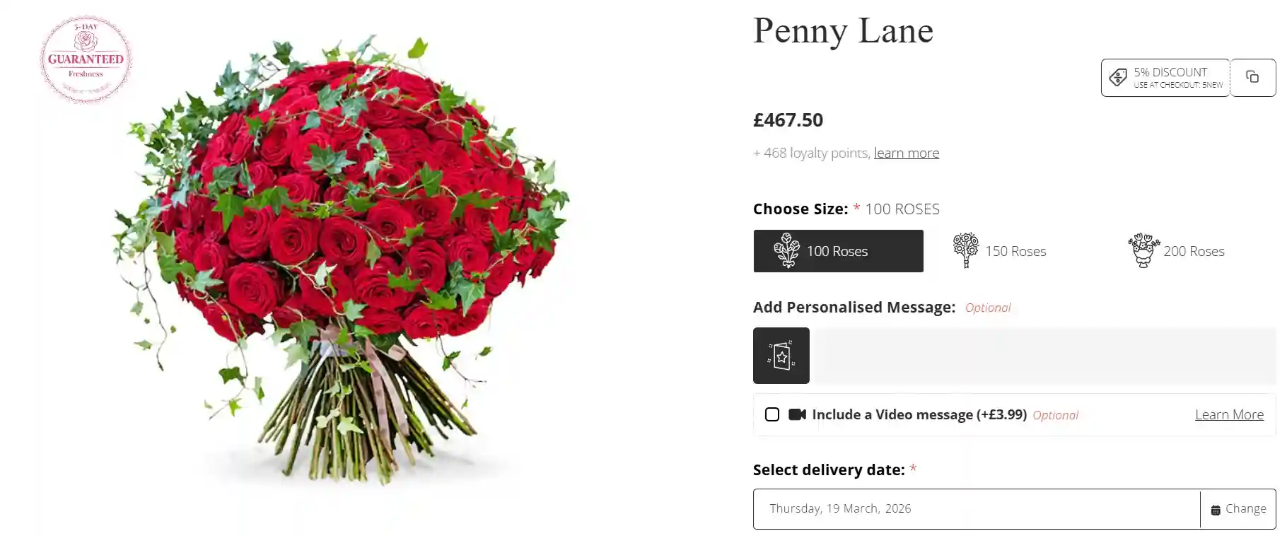Click the video camera icon
Screen dimensions: 1287x536
tap(797, 414)
